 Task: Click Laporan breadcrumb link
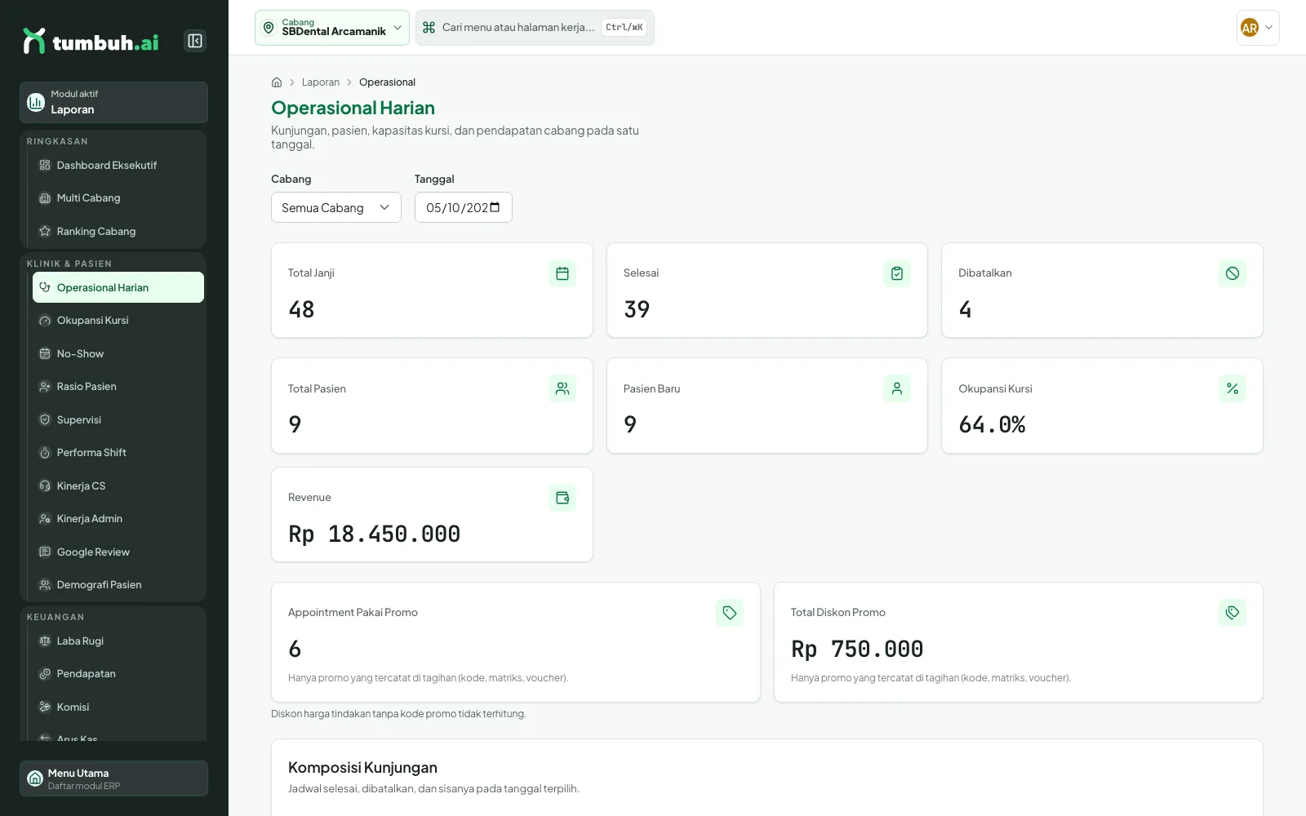(321, 82)
